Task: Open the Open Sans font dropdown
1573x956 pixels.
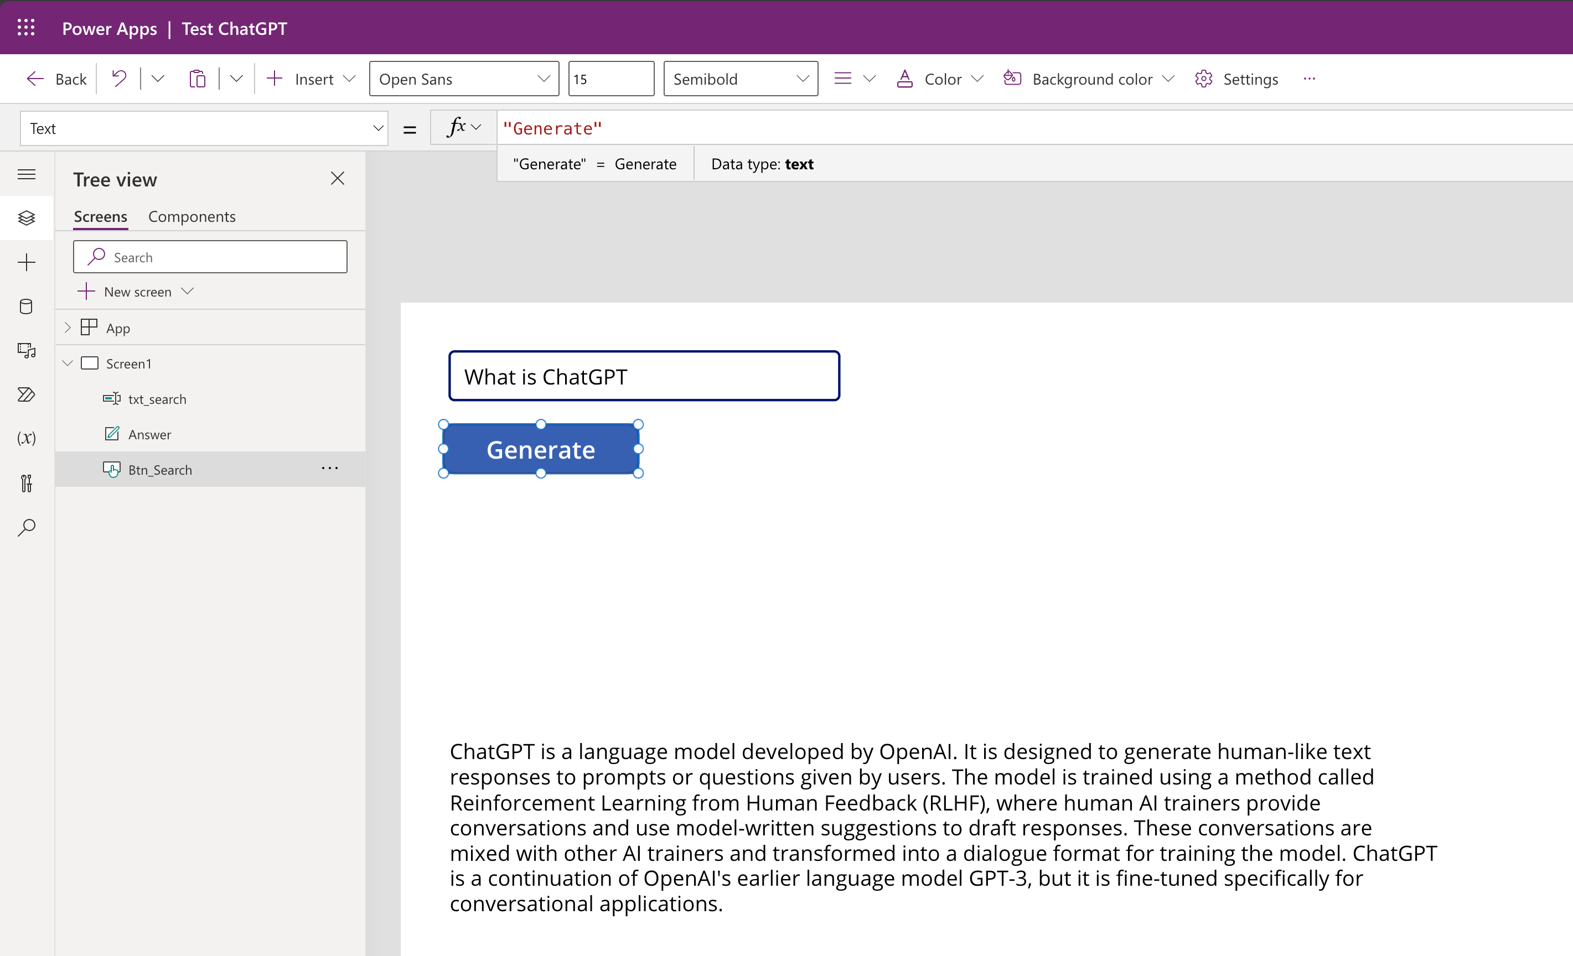Action: pyautogui.click(x=463, y=79)
